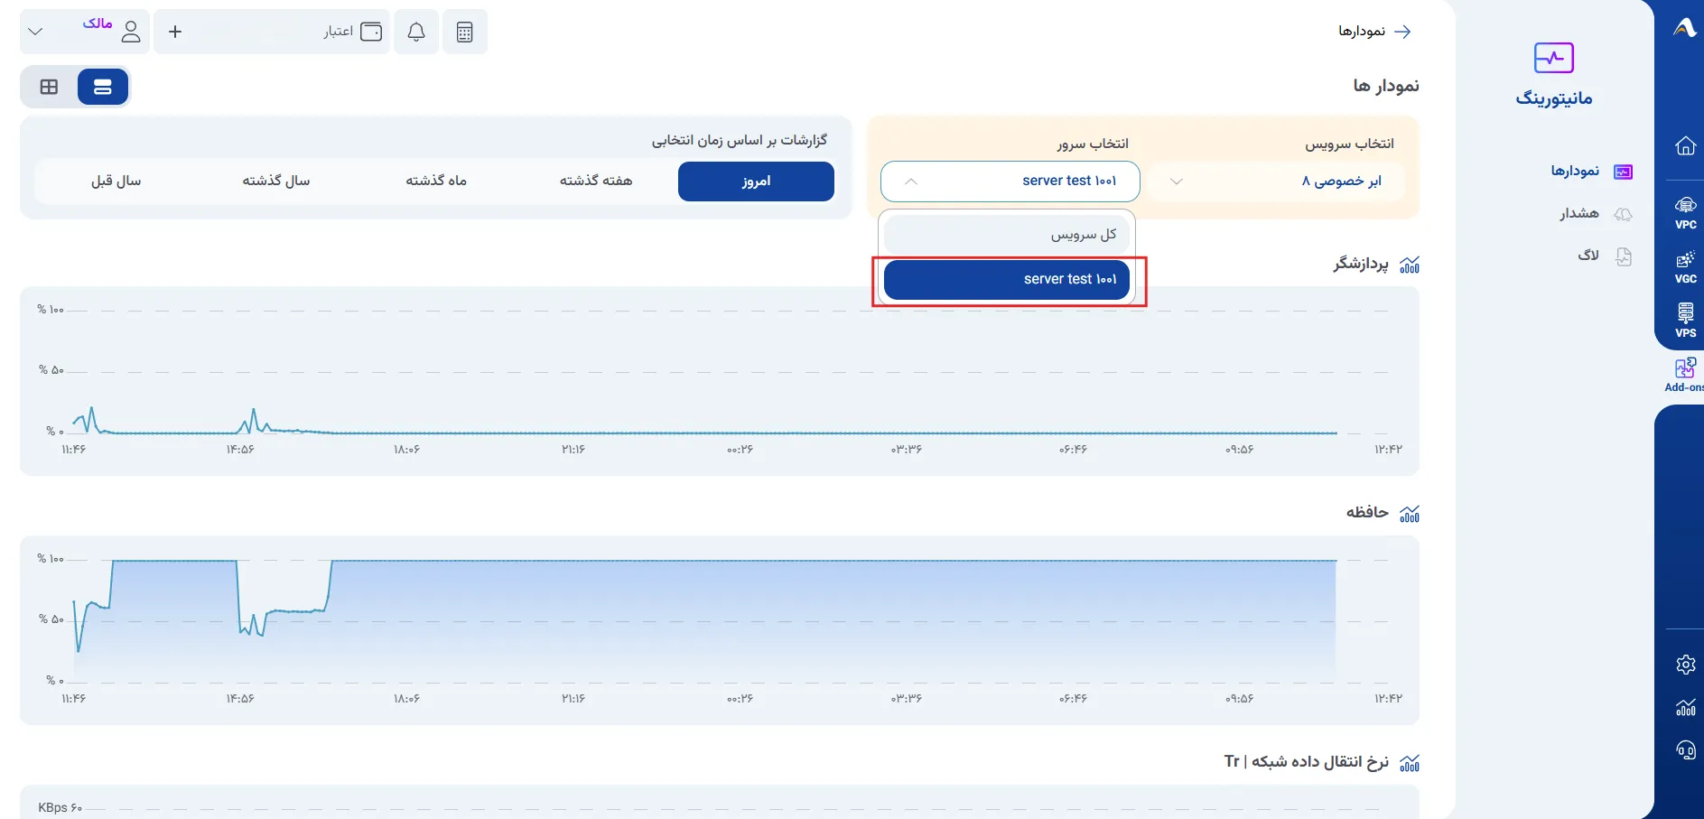Open نمودارها in the monitoring sidebar
Screen dimensions: 1704x819
[1591, 171]
